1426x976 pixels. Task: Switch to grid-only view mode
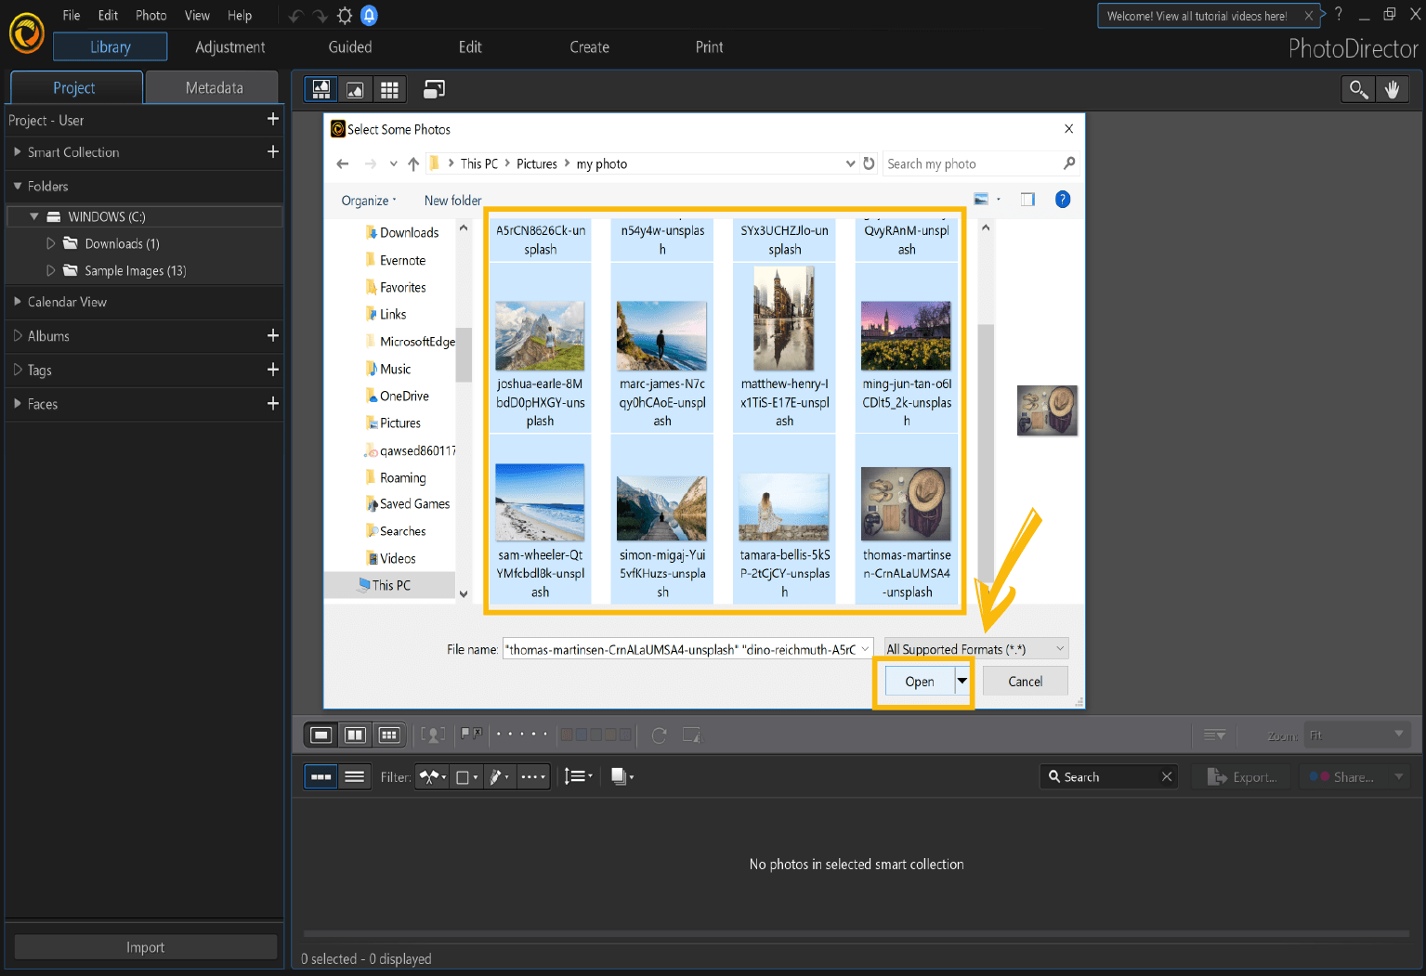[389, 88]
